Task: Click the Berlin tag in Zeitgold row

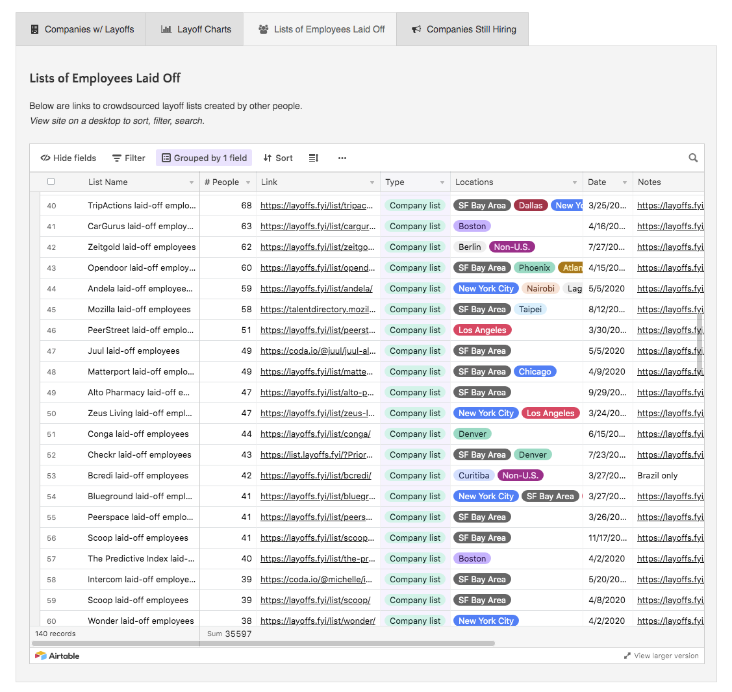Action: tap(470, 247)
